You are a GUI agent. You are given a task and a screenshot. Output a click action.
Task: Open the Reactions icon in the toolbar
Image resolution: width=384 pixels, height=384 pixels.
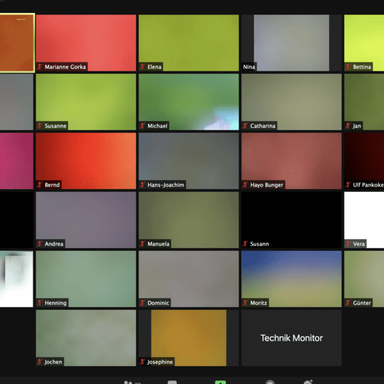(308, 382)
